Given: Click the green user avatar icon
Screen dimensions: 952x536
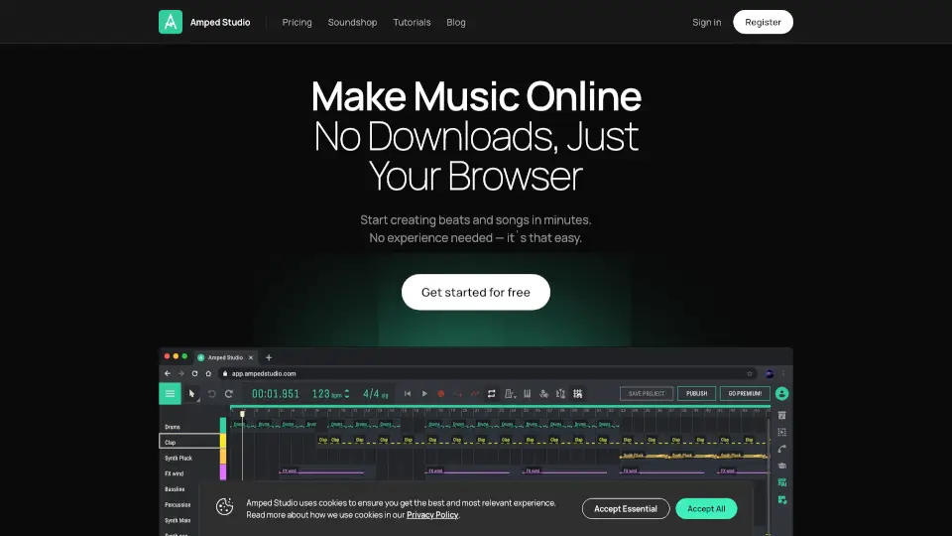Looking at the screenshot, I should tap(782, 394).
